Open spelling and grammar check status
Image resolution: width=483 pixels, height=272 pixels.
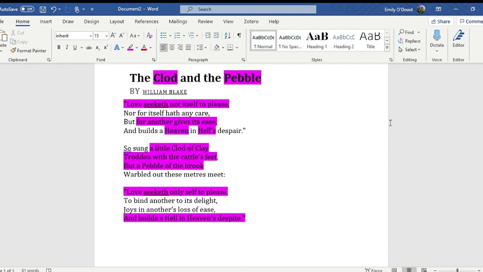49,270
